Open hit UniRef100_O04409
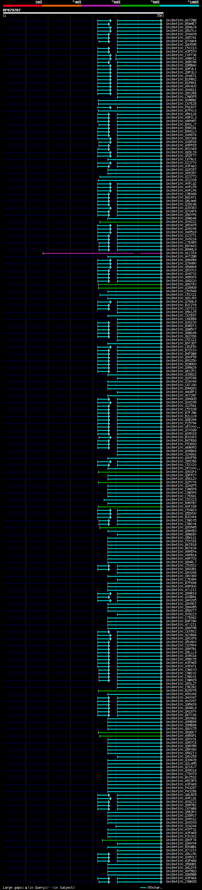This screenshot has width=202, height=890. click(181, 34)
